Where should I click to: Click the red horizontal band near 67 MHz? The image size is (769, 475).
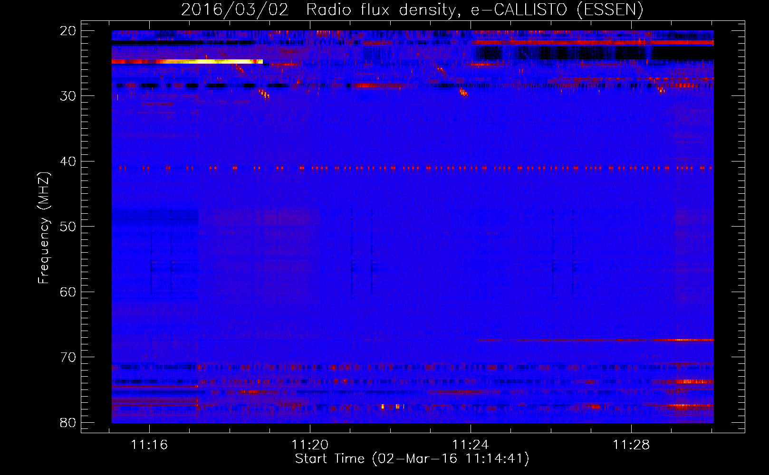594,340
